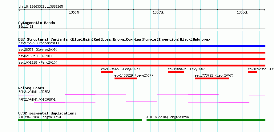The width and height of the screenshot is (274, 132).
Task: Click the left %ID:94.9184 duplication label
Action: point(40,117)
